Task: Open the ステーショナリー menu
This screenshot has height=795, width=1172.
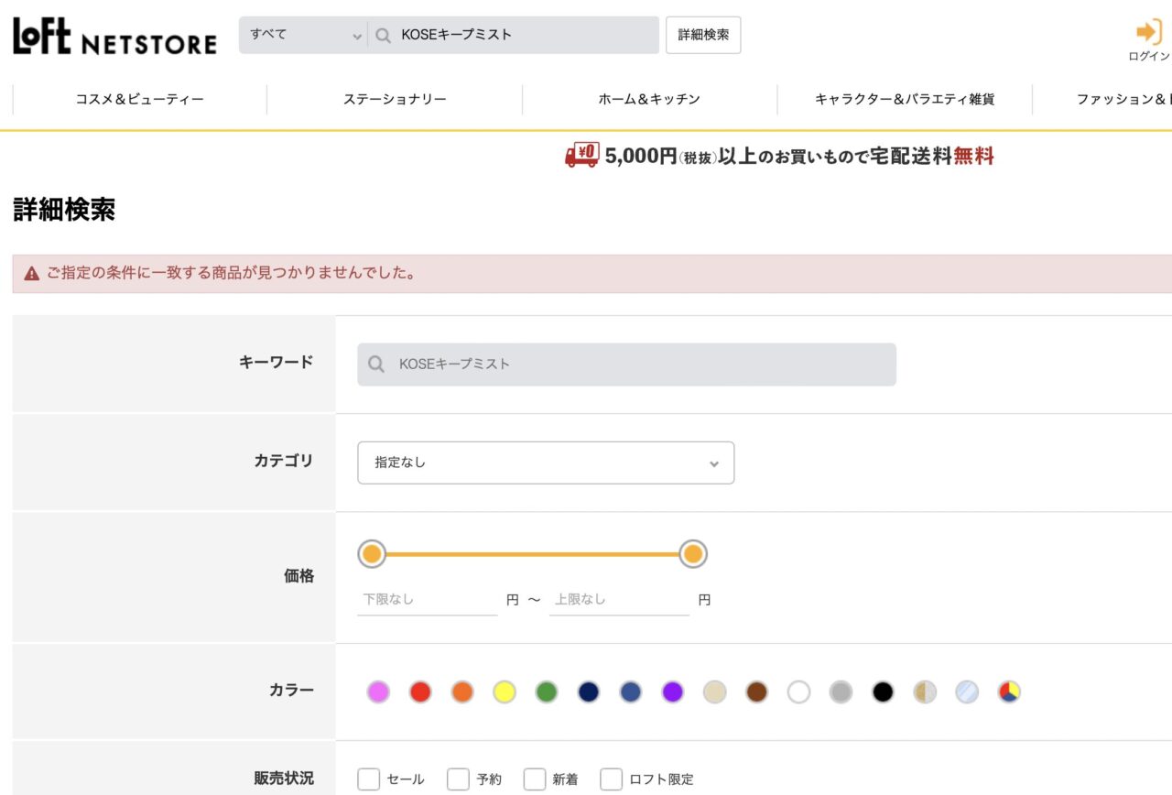Action: [395, 99]
